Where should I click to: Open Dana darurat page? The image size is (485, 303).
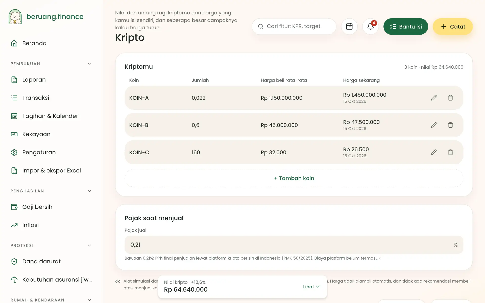pyautogui.click(x=51, y=261)
